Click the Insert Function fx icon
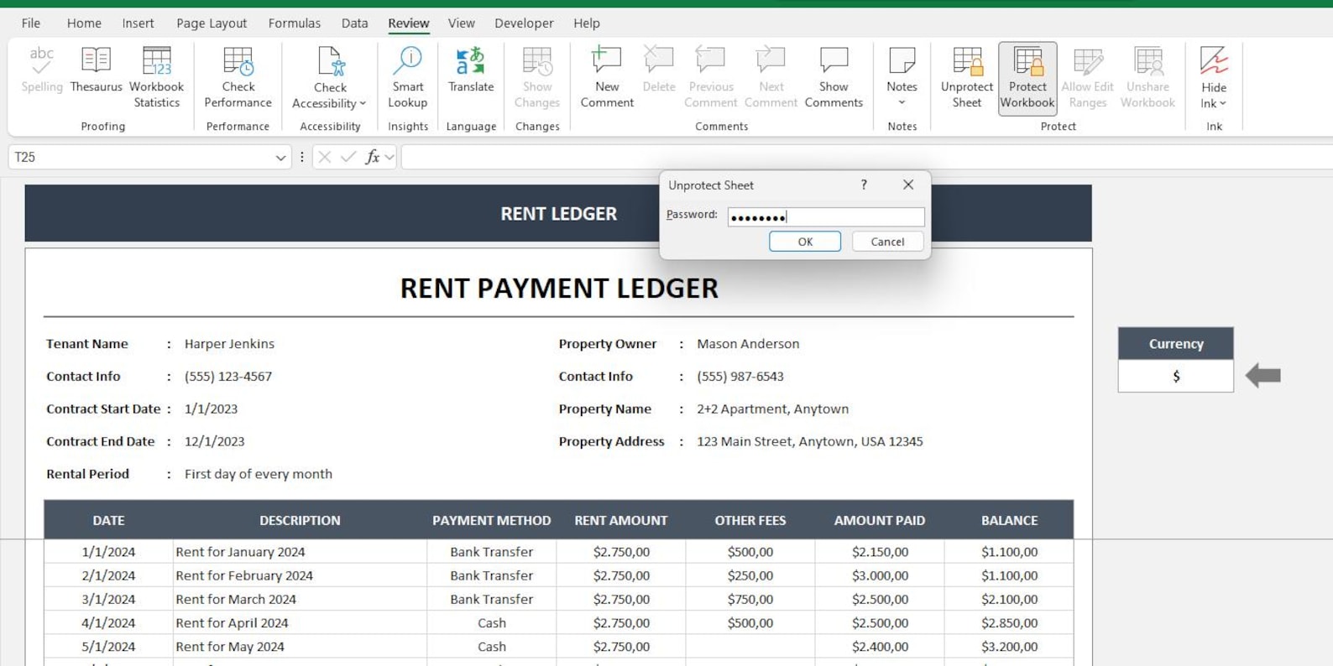This screenshot has height=666, width=1333. 372,158
